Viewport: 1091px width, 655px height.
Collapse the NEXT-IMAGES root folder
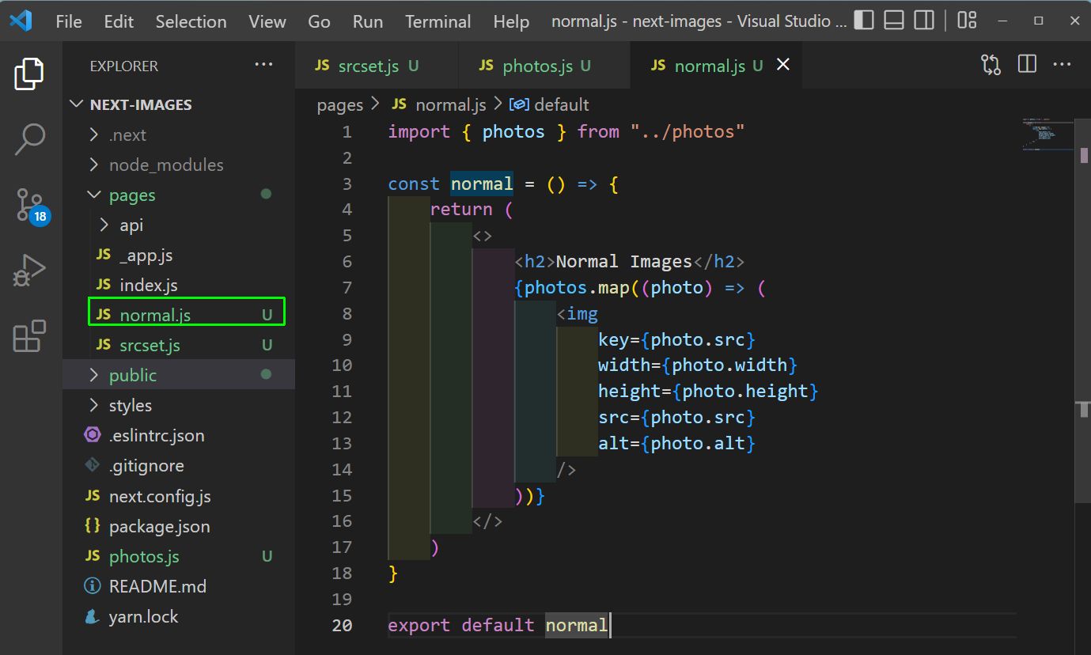[77, 104]
